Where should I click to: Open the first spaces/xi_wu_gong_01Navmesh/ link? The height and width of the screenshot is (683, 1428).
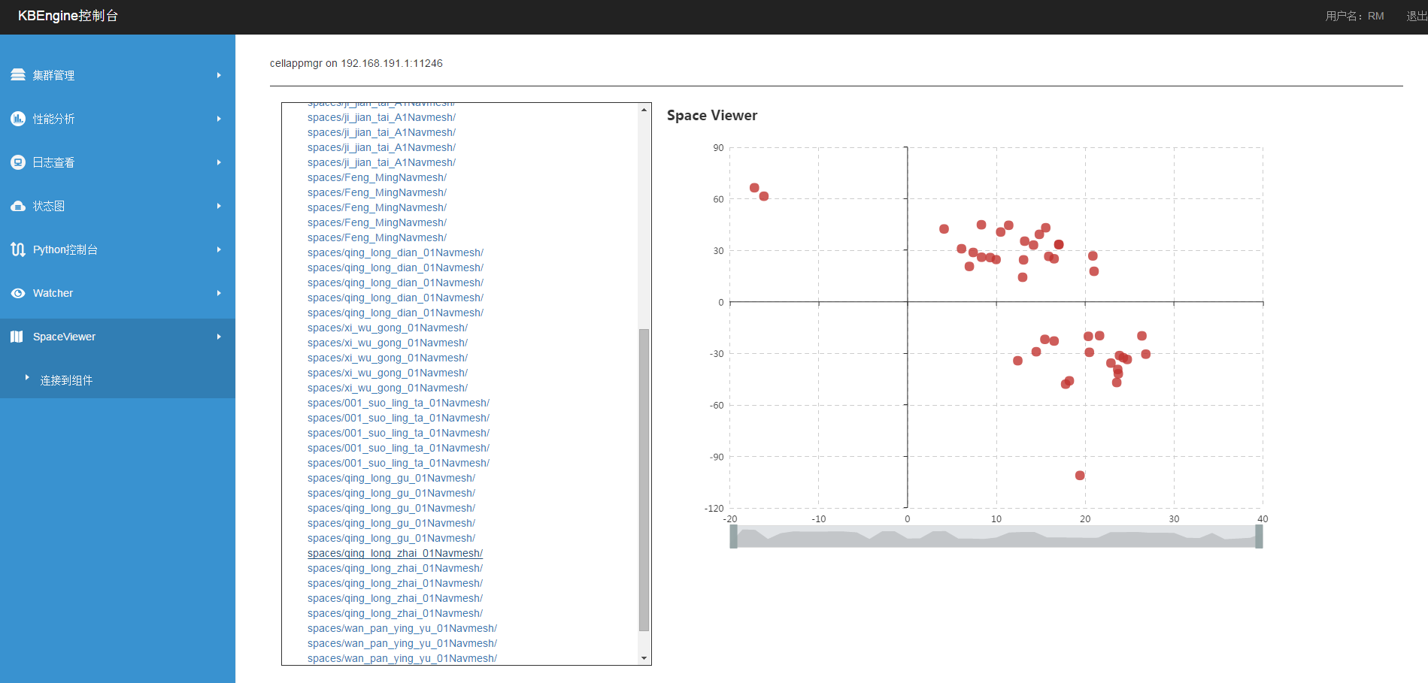(x=387, y=328)
